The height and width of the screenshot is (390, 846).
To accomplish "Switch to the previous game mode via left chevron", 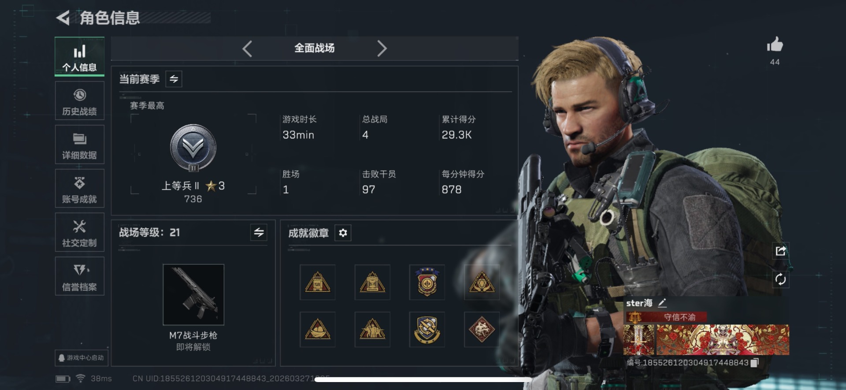I will click(x=247, y=48).
